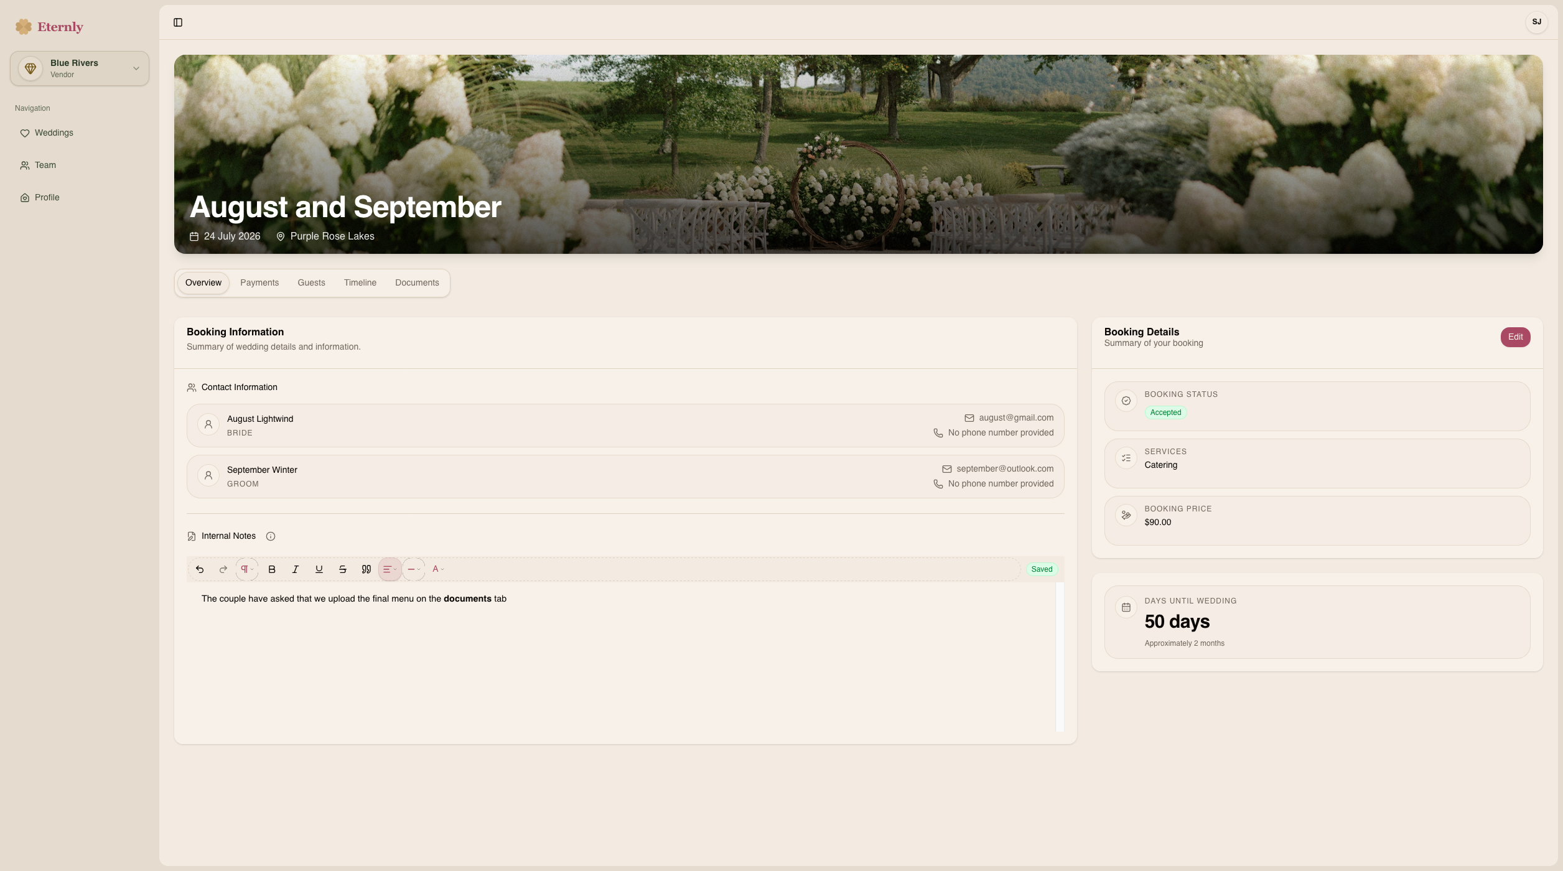Click the days until wedding calendar icon
The height and width of the screenshot is (871, 1563).
[1126, 607]
